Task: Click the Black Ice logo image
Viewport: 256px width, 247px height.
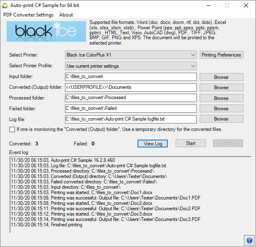Action: pos(46,31)
